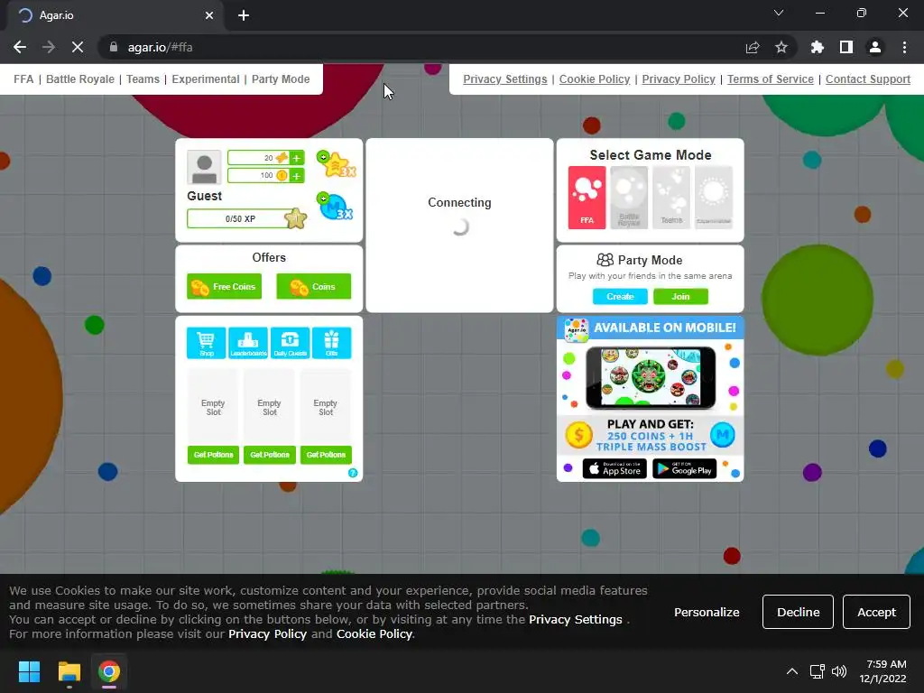The width and height of the screenshot is (924, 693).
Task: Select the Battle Royale game mode tile
Action: pos(629,198)
